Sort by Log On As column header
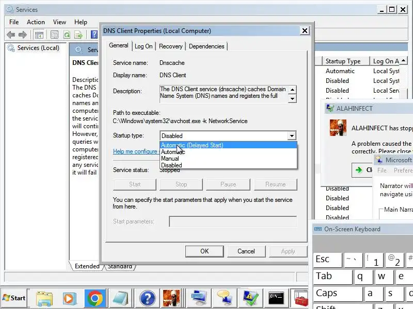This screenshot has height=309, width=413. point(386,61)
